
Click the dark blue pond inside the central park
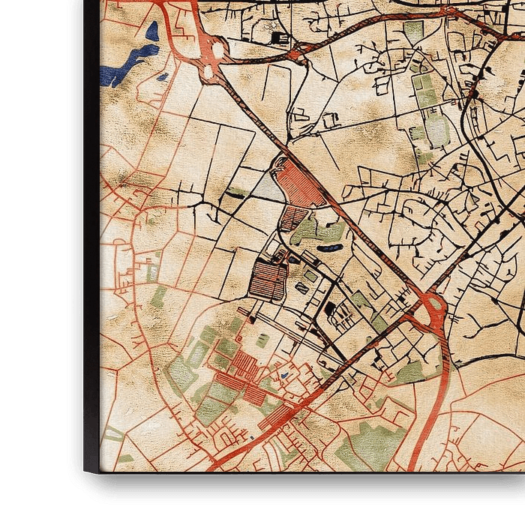330,247
